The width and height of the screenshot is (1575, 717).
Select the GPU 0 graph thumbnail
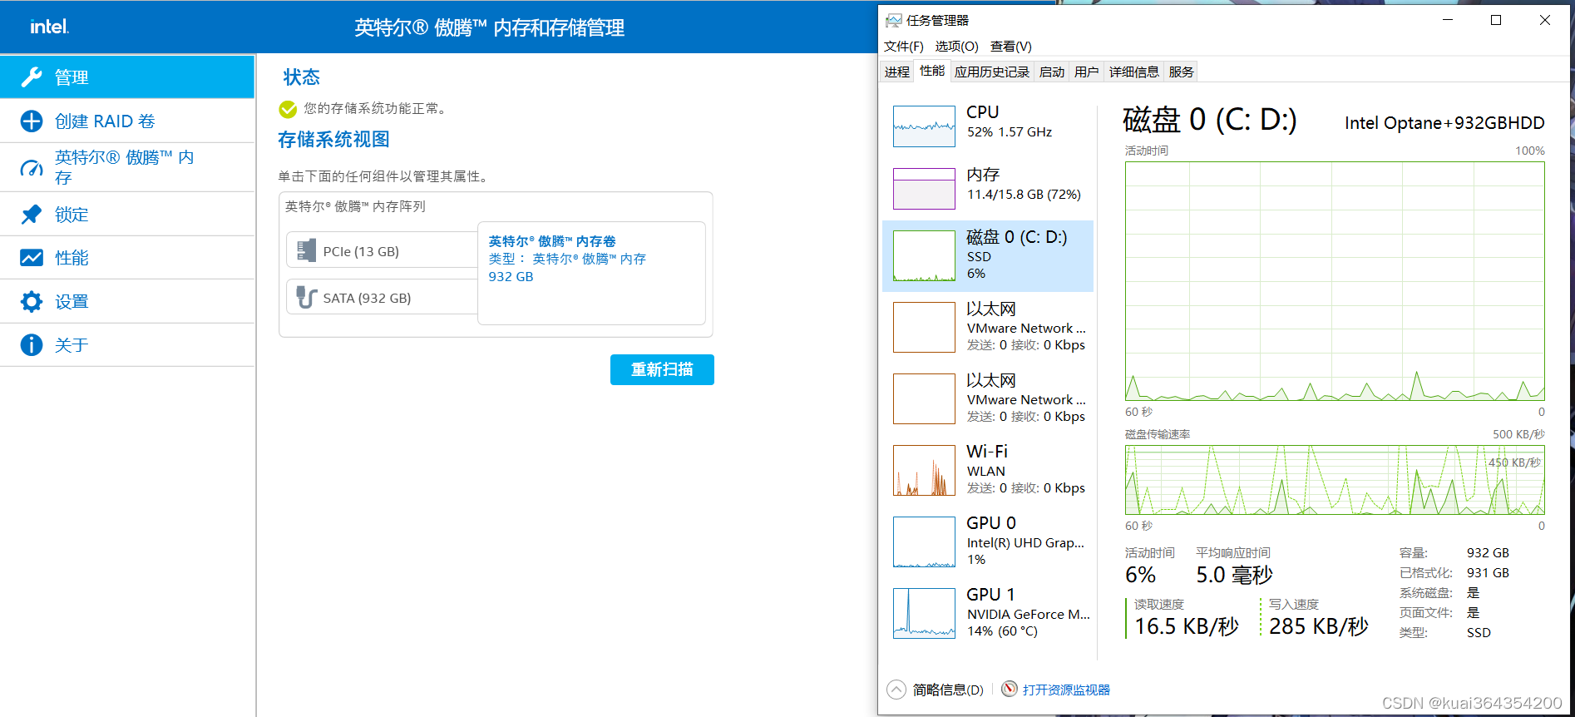point(924,542)
